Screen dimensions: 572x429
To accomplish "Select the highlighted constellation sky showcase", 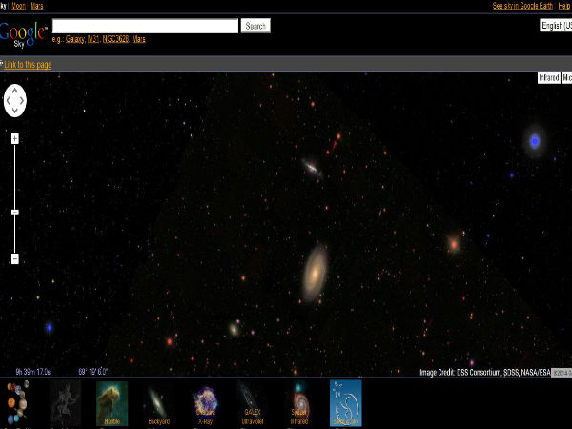I will [x=345, y=401].
